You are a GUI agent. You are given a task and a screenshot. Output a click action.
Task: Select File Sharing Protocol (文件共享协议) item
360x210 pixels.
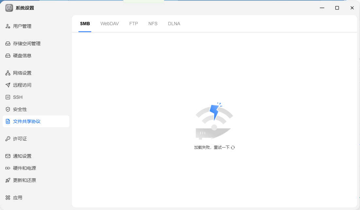coord(36,121)
